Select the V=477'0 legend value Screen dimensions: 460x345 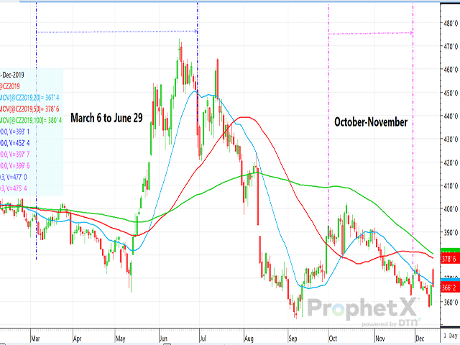(x=14, y=177)
